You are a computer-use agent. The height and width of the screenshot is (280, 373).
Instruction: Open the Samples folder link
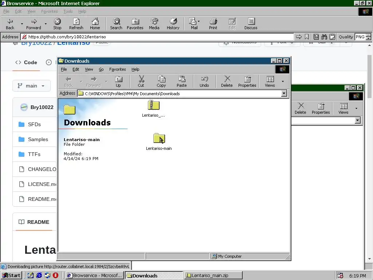click(x=38, y=139)
